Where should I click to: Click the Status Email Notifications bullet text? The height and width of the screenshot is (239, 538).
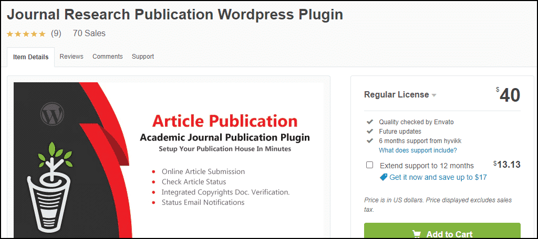(x=203, y=202)
